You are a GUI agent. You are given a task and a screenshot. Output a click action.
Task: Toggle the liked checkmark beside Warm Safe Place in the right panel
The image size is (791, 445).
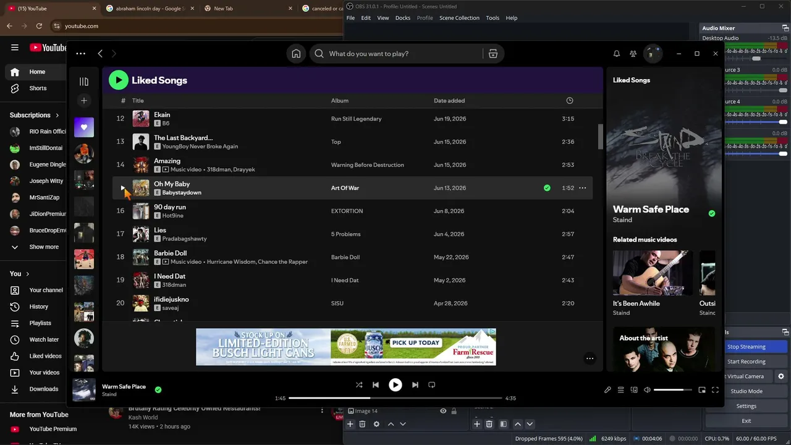pyautogui.click(x=712, y=213)
